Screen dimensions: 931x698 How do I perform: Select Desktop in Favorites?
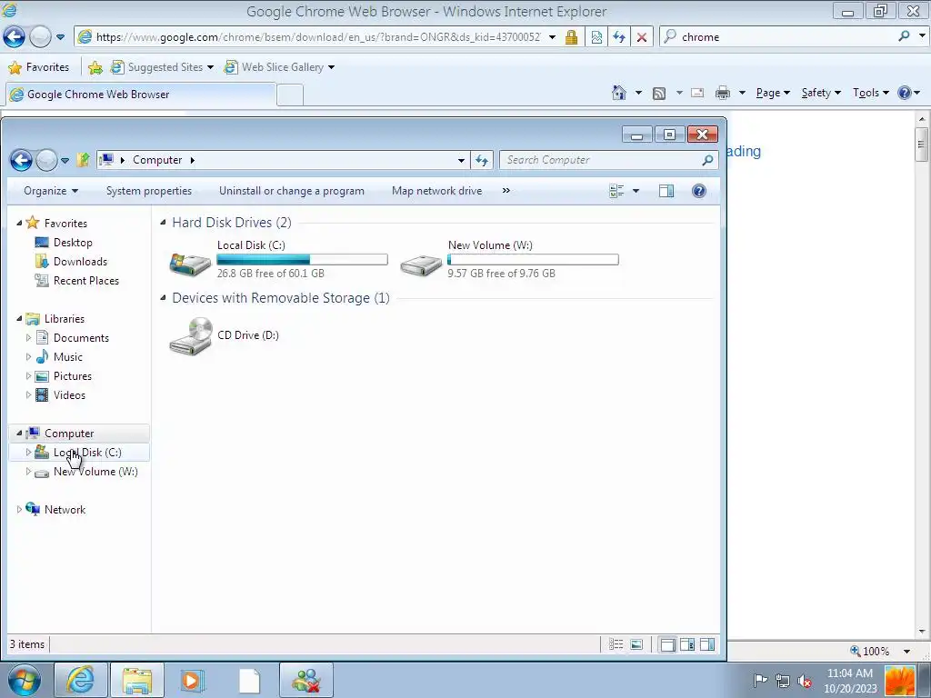pos(73,243)
